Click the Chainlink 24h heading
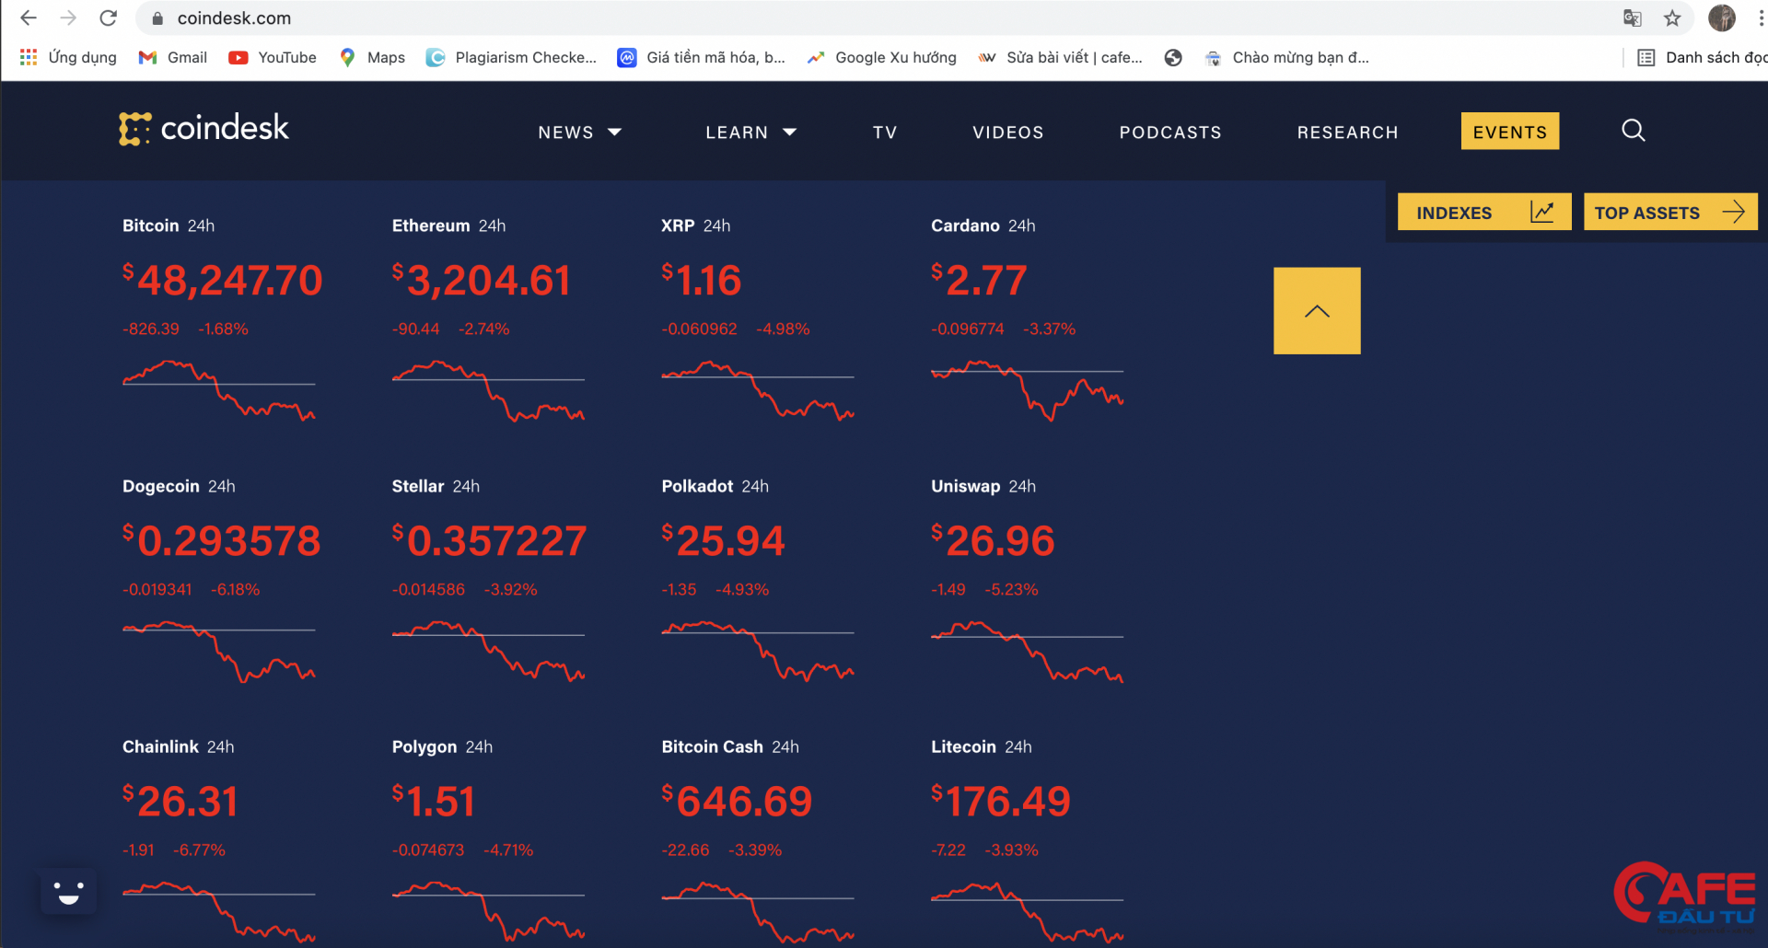The width and height of the screenshot is (1768, 948). coord(178,746)
